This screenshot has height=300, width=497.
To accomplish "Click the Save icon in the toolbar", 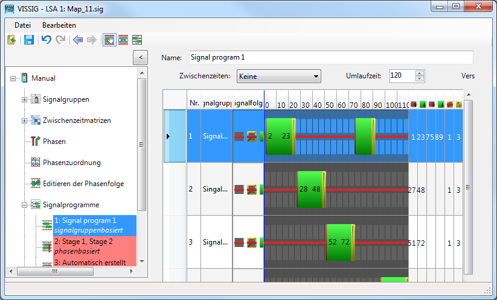I will pos(28,40).
